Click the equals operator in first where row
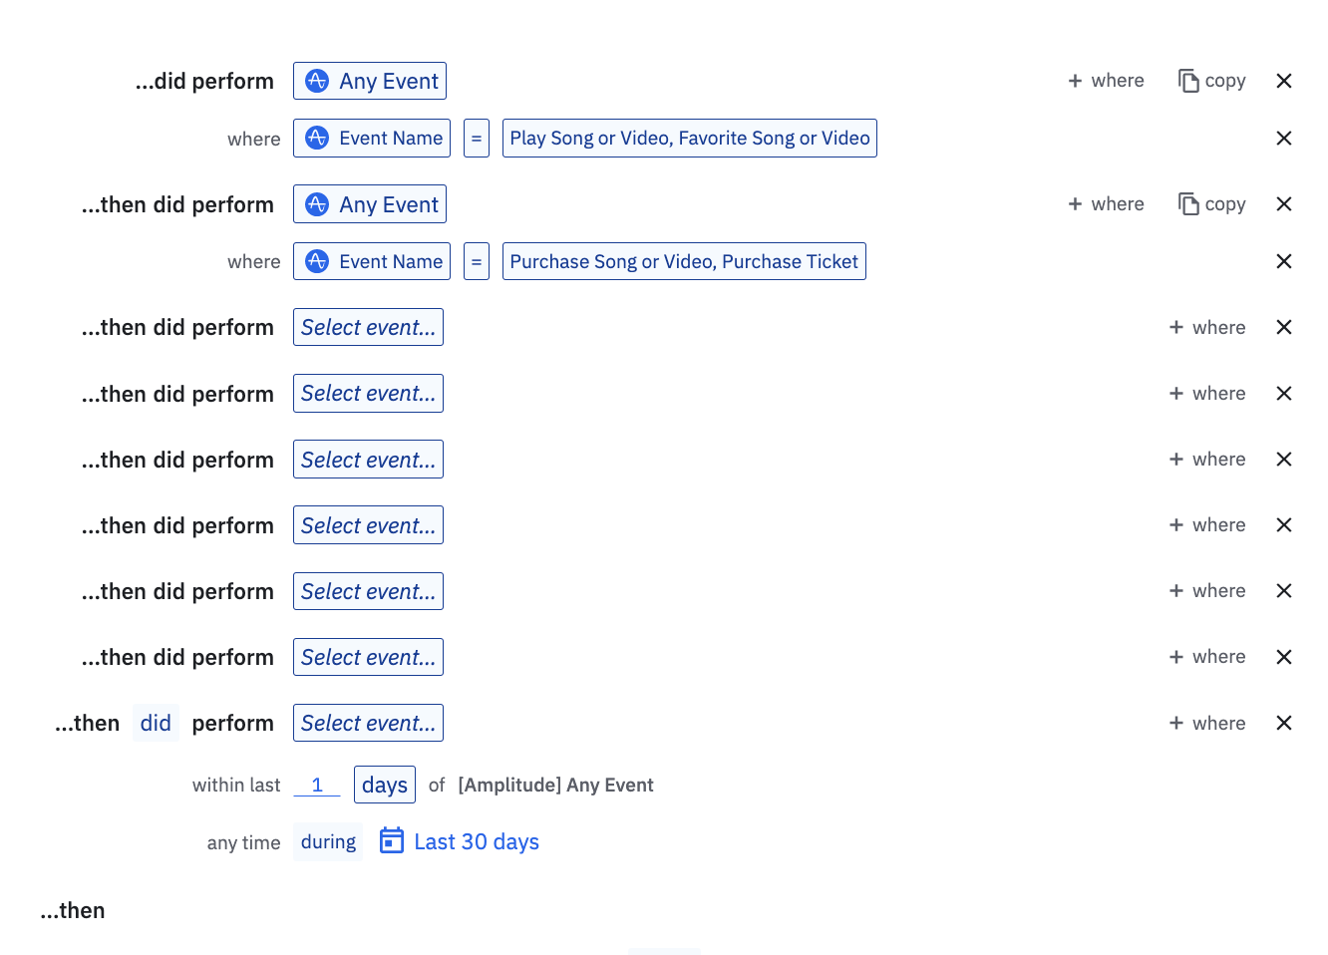 [477, 139]
